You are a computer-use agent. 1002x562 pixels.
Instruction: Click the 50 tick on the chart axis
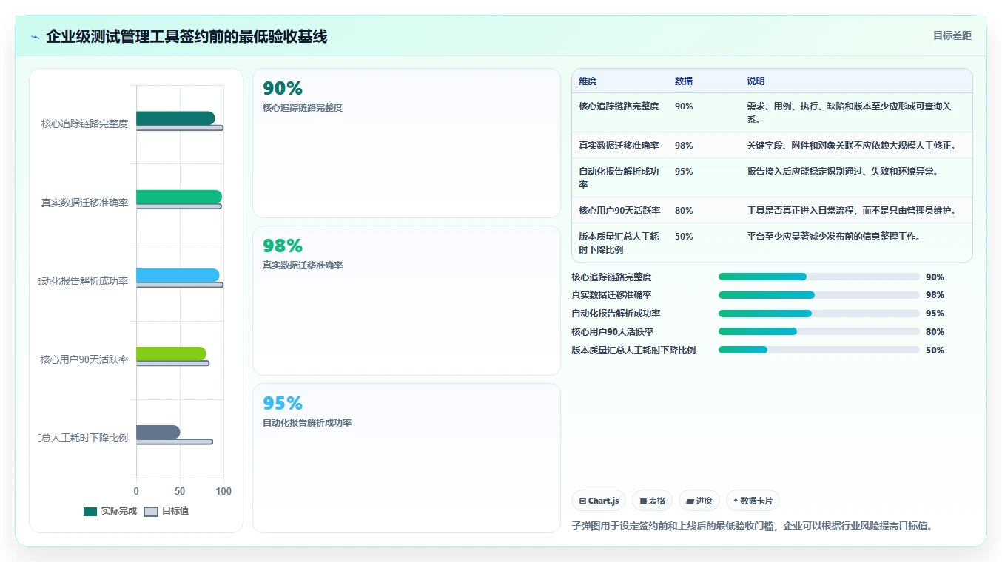pyautogui.click(x=180, y=491)
